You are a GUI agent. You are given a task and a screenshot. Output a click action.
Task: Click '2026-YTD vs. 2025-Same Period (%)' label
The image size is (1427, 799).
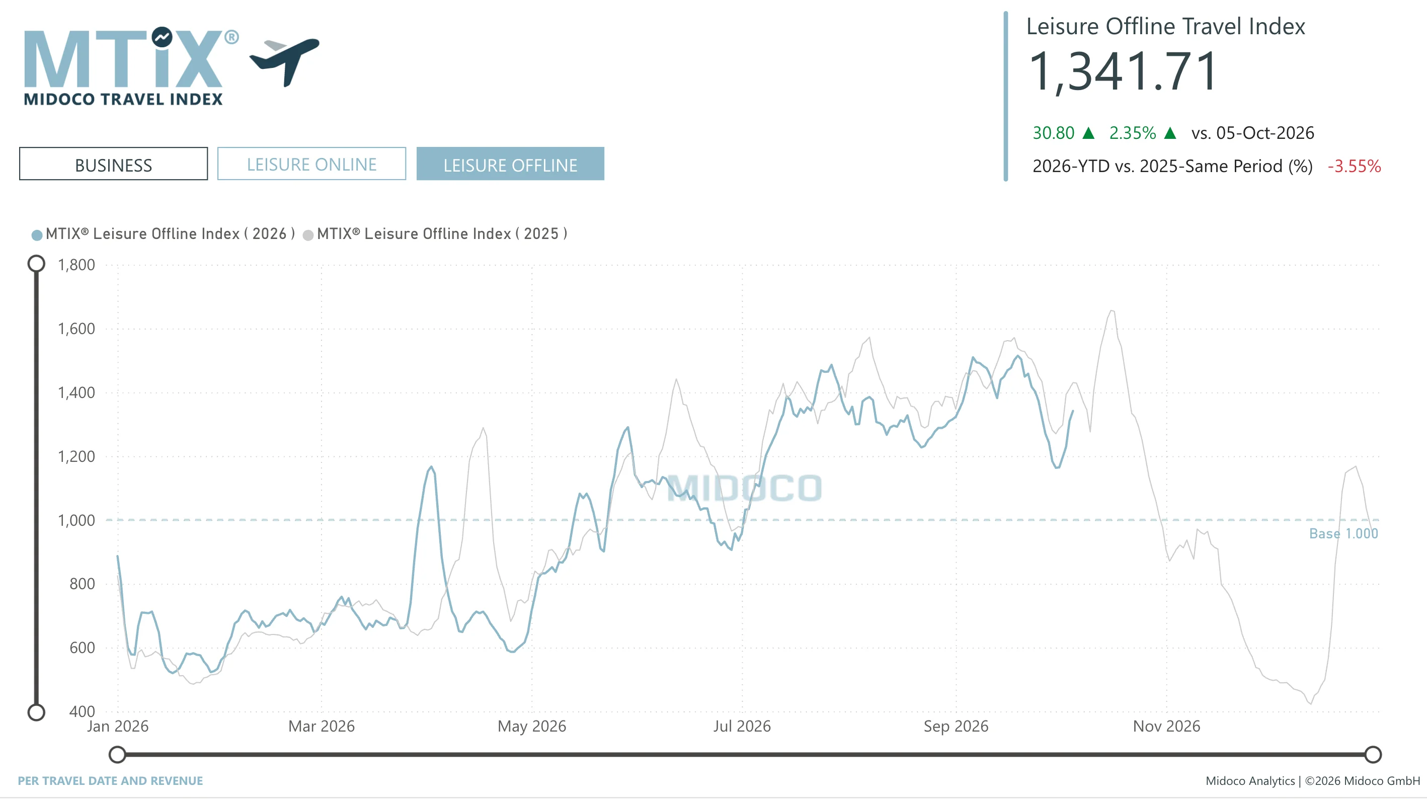click(x=1172, y=166)
